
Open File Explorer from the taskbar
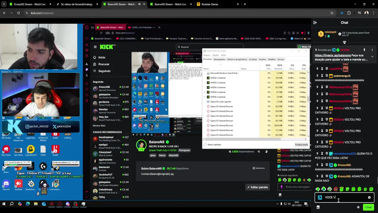click(x=36, y=204)
